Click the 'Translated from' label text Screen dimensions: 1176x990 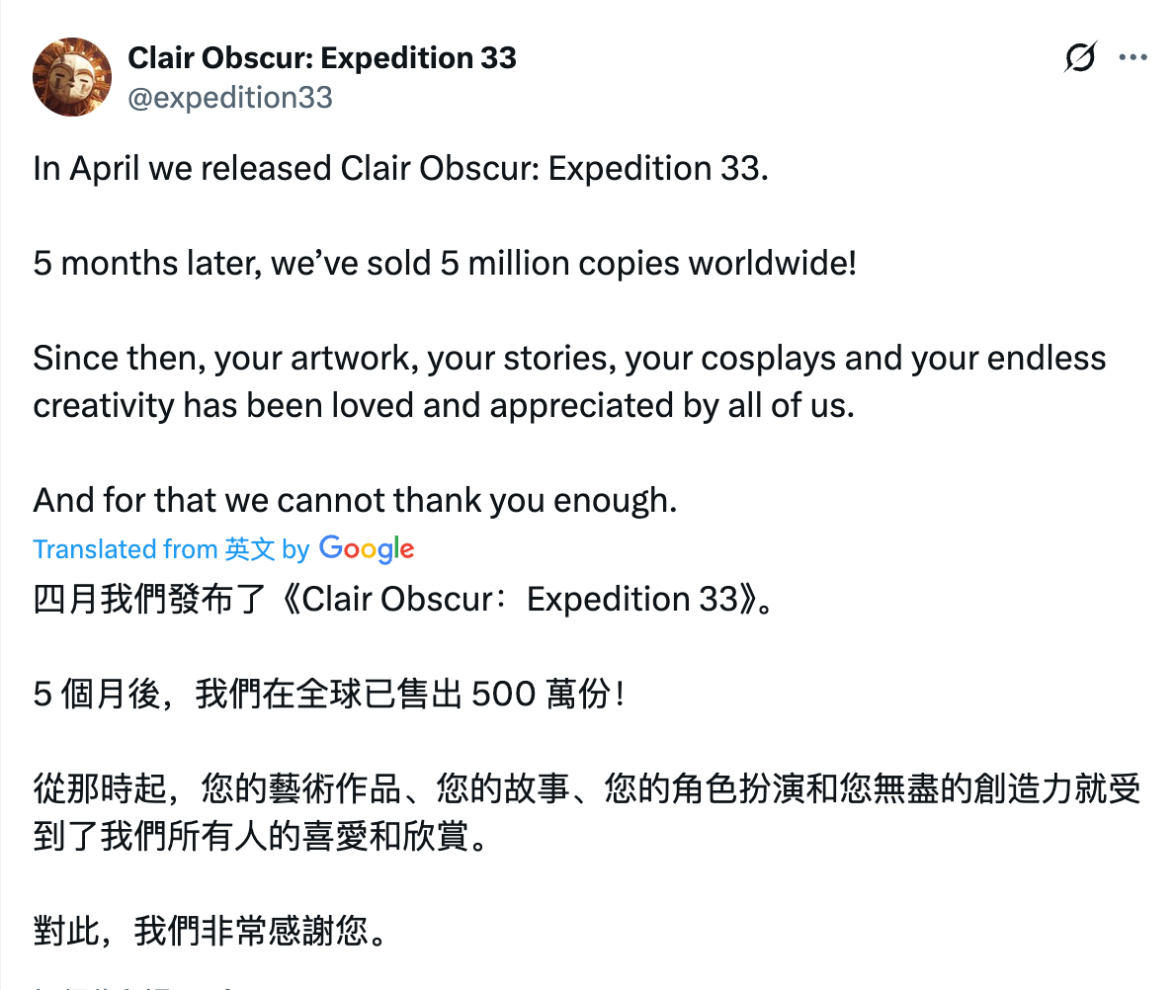(x=125, y=549)
